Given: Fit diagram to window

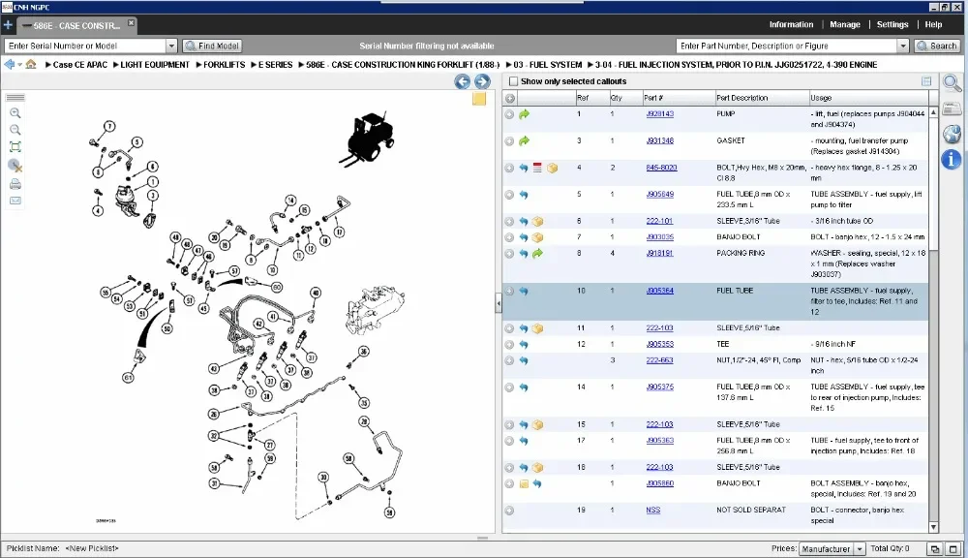Looking at the screenshot, I should click(x=15, y=147).
